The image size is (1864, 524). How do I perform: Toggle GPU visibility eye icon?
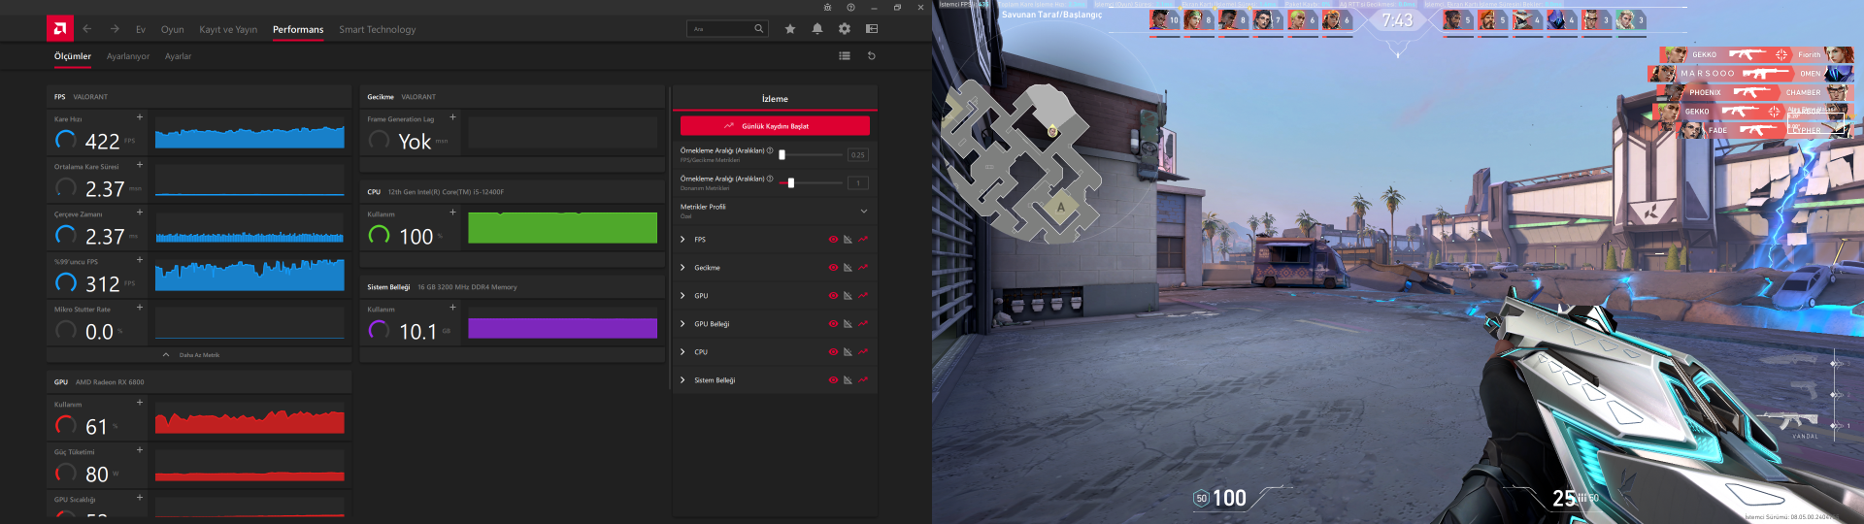pos(833,296)
